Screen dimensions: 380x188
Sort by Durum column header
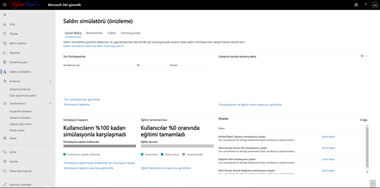pyautogui.click(x=174, y=66)
